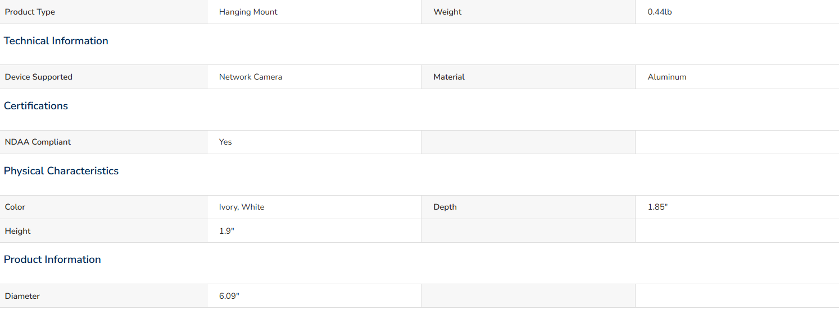
Task: Click the Weight label cell
Action: pos(528,12)
